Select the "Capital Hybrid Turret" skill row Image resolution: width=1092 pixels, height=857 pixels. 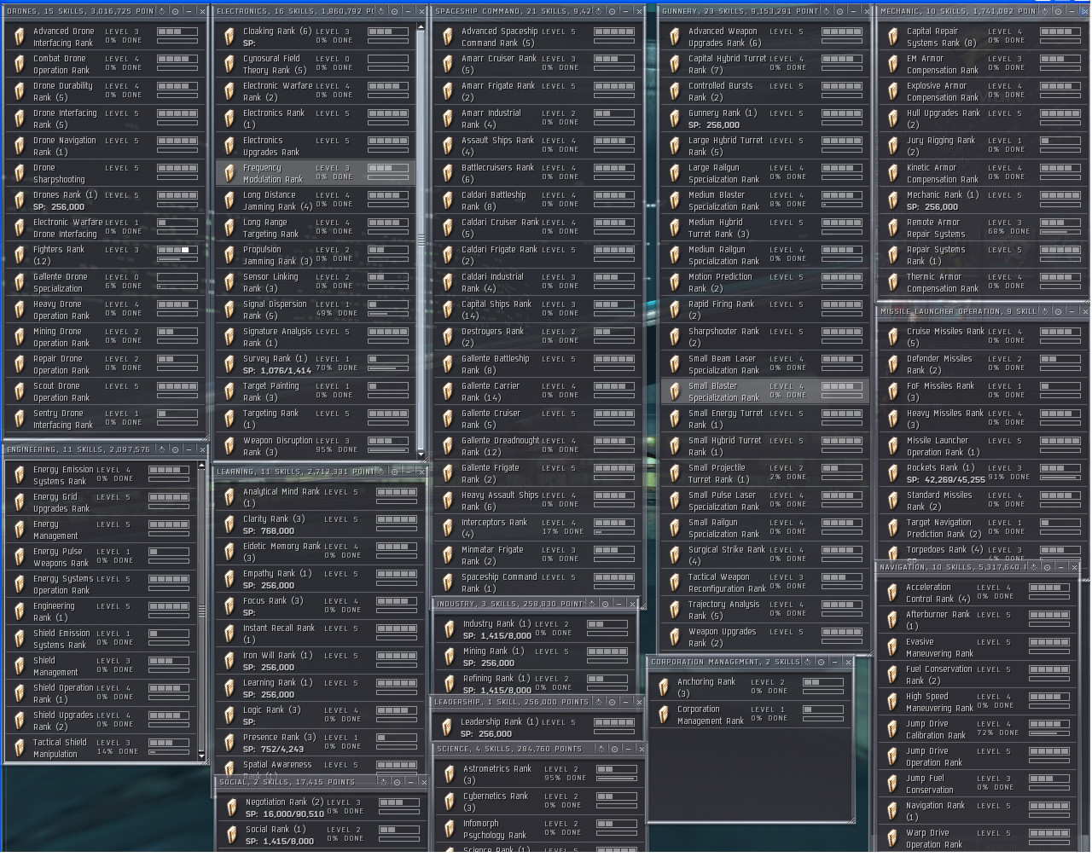pyautogui.click(x=765, y=64)
